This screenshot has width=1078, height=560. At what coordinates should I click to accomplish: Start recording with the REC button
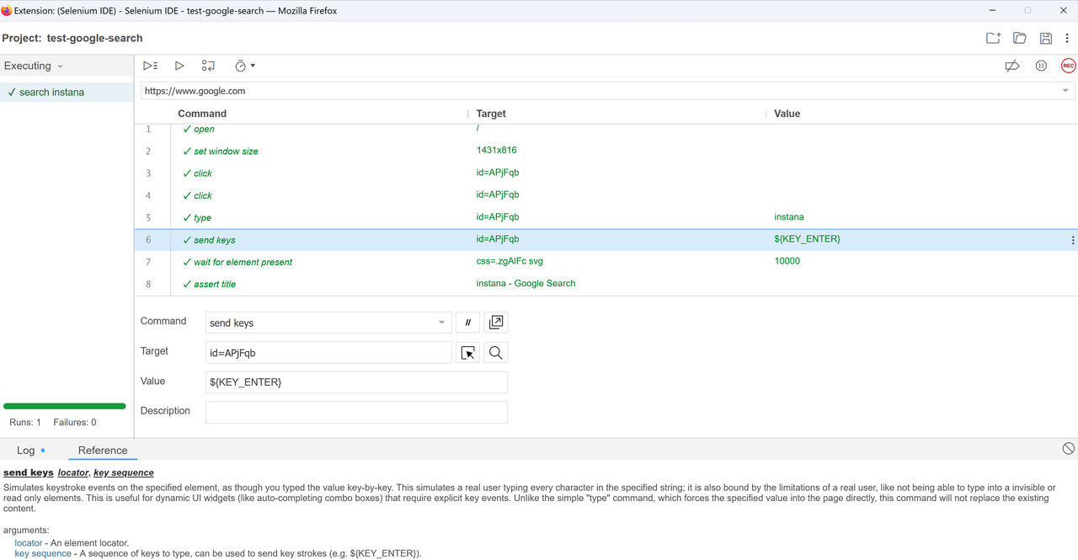point(1068,66)
